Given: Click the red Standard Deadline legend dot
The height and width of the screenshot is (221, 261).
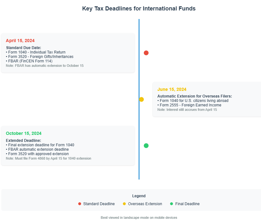Looking at the screenshot, I should pos(80,204).
